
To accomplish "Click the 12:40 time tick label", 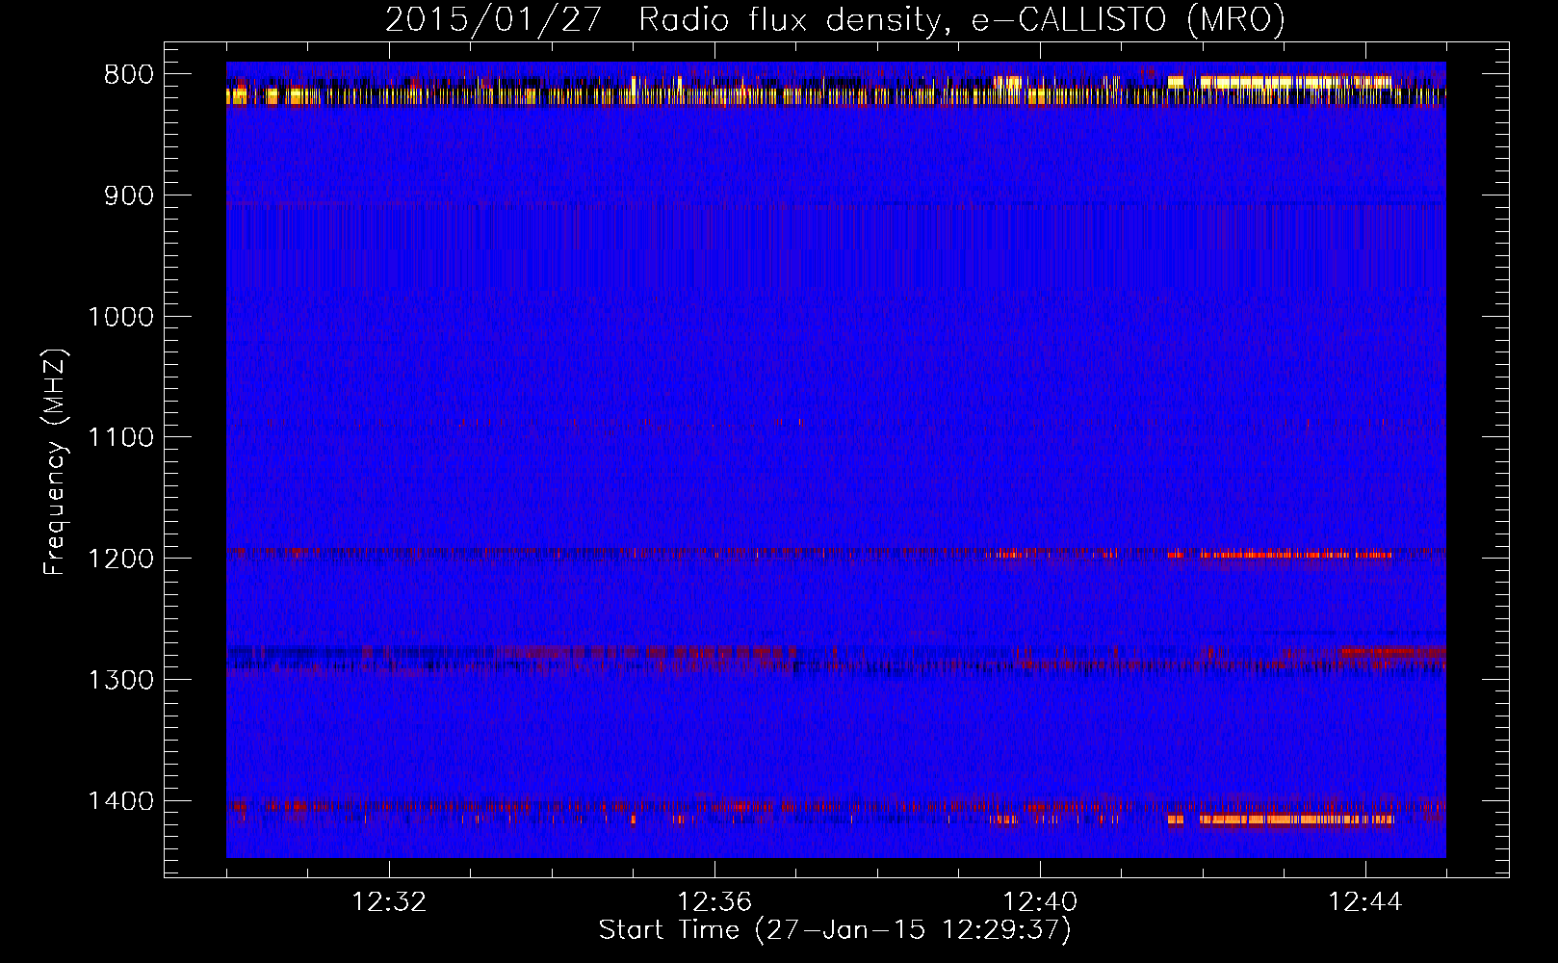I will coord(1040,902).
